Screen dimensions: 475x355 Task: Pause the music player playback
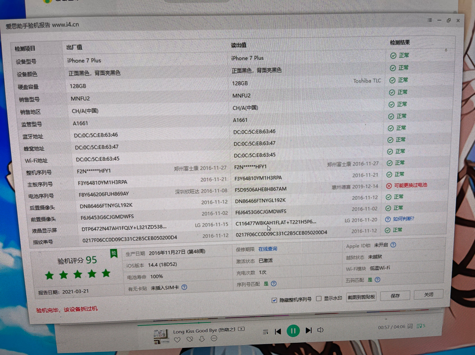click(293, 330)
